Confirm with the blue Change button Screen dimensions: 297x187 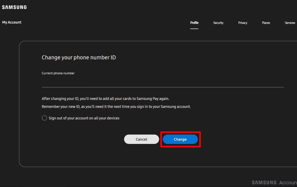point(180,139)
